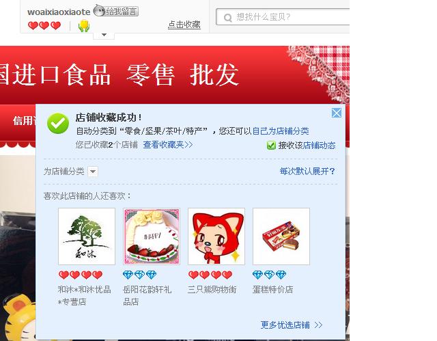
Task: Click the 自己为店铺分类 link
Action: pyautogui.click(x=281, y=131)
